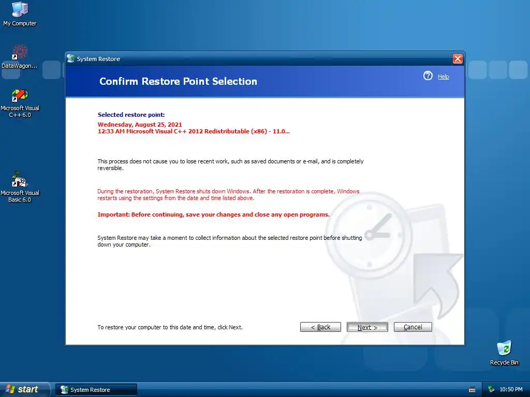This screenshot has height=397, width=530.
Task: Open the Help link in System Restore
Action: click(443, 77)
